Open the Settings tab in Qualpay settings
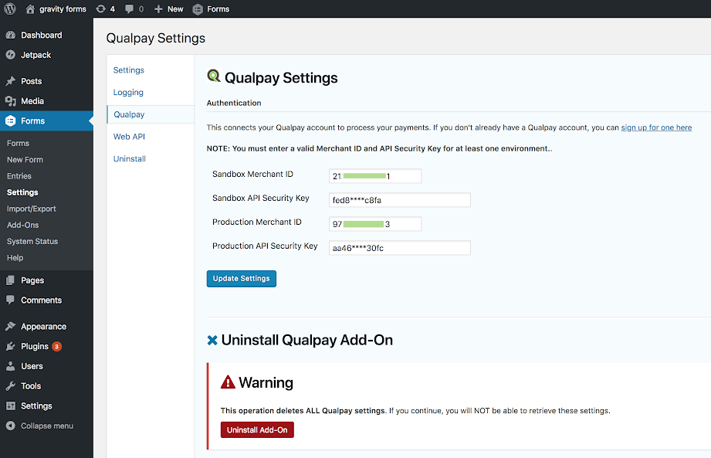 coord(129,70)
